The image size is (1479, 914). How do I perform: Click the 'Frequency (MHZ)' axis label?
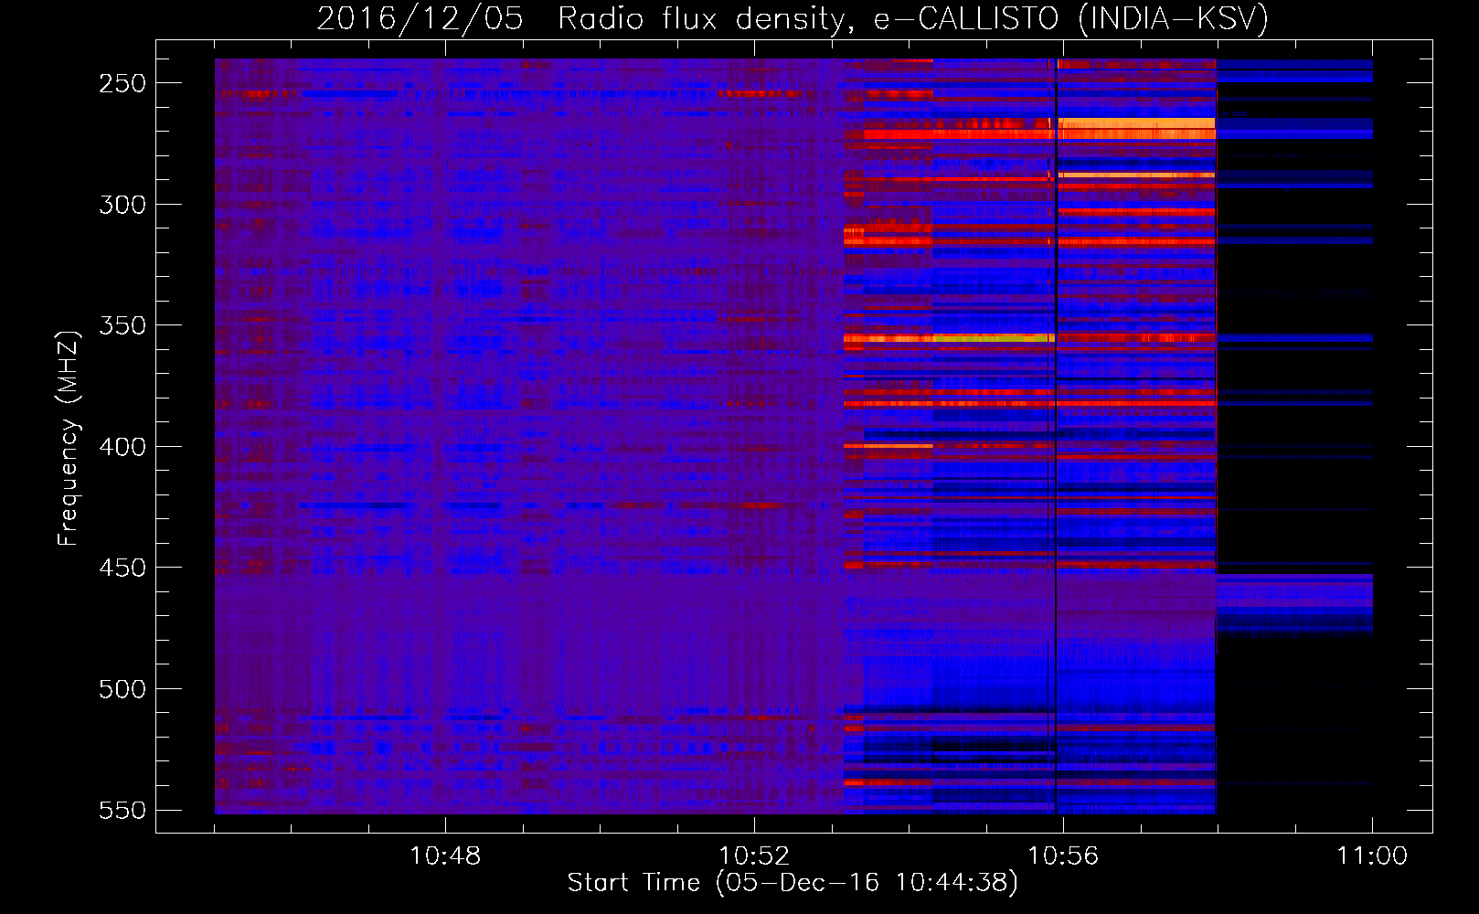click(69, 438)
